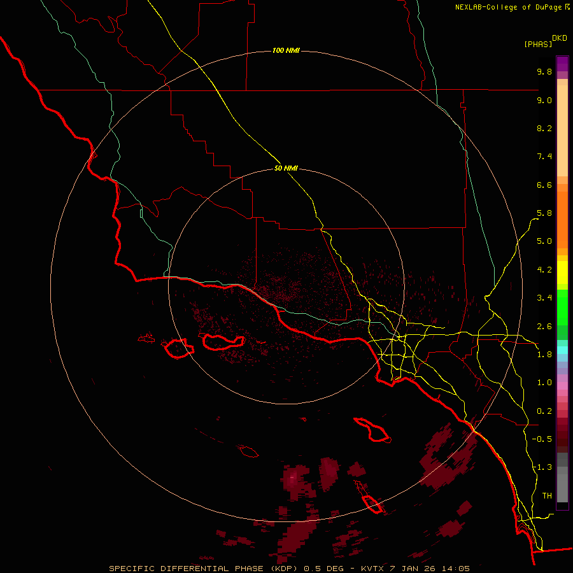Click the 5.0 scale value

click(x=544, y=241)
